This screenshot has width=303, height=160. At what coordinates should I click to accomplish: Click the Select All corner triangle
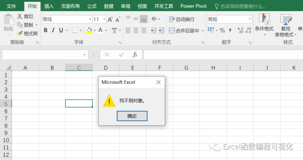pyautogui.click(x=8, y=67)
